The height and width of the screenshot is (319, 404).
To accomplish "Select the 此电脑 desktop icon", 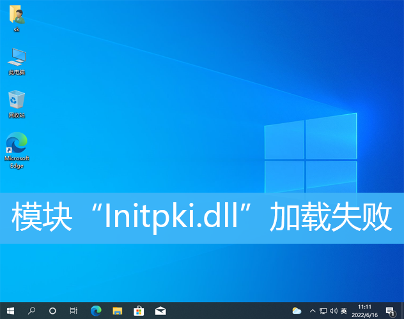I will point(17,60).
